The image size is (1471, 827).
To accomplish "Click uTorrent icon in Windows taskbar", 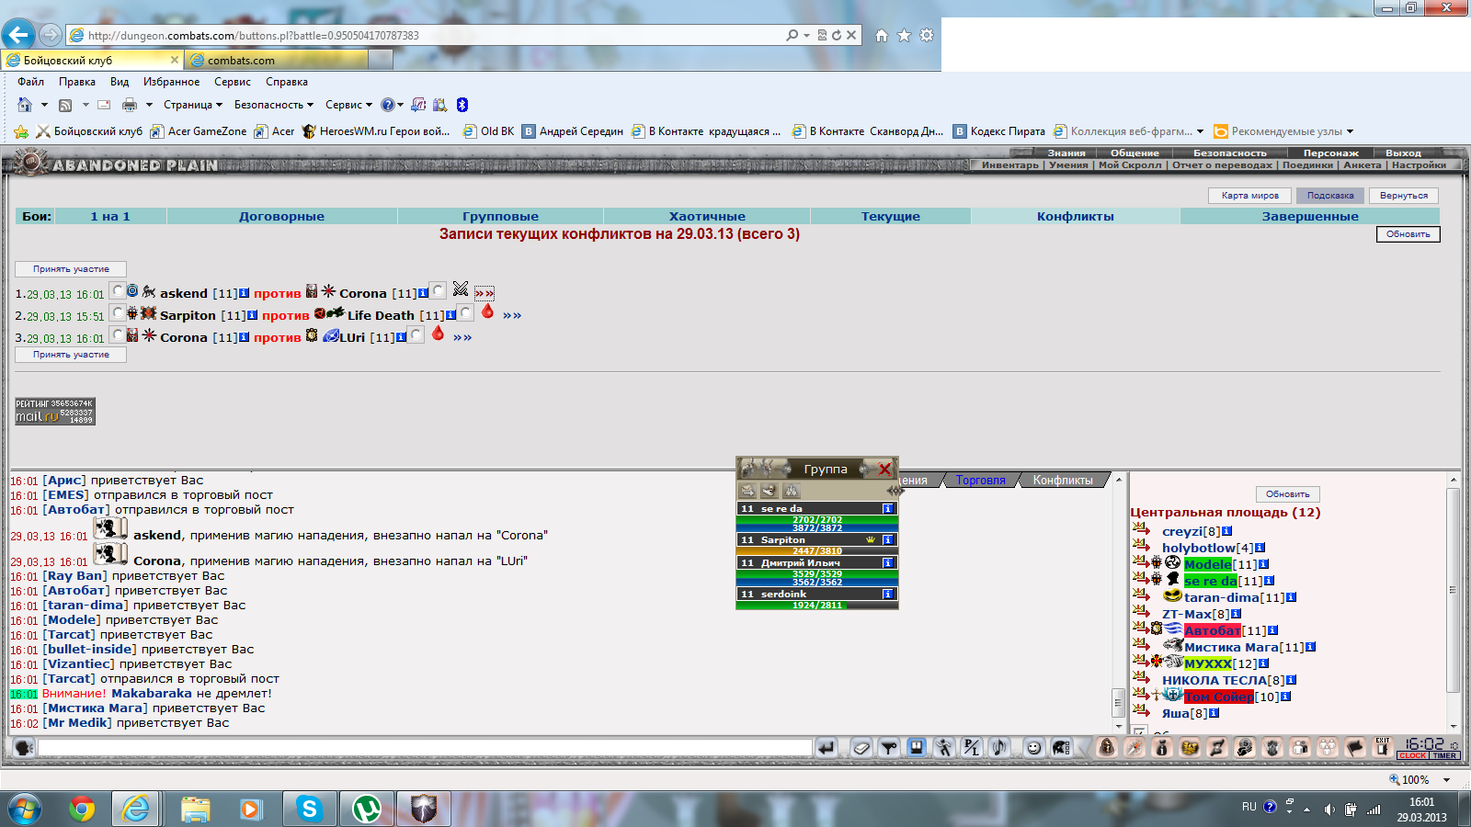I will (x=366, y=809).
